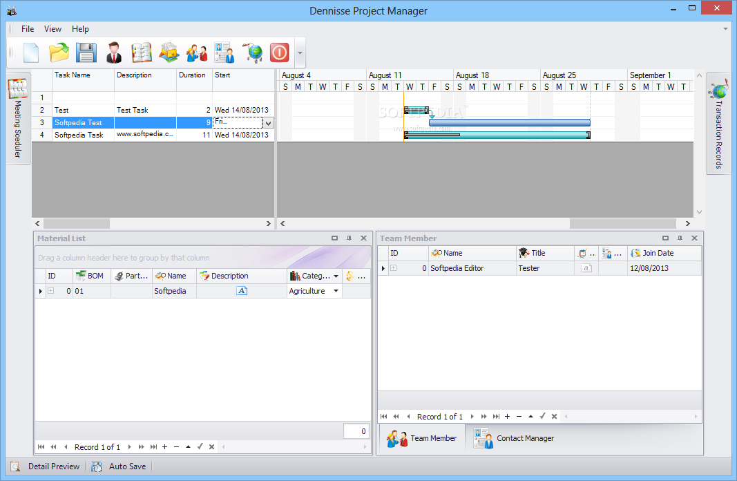This screenshot has width=737, height=481.
Task: Add a record in Material List navigator
Action: [x=165, y=447]
